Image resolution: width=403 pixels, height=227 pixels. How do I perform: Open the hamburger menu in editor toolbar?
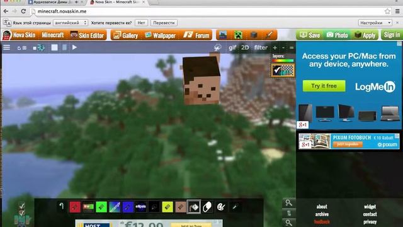click(7, 48)
